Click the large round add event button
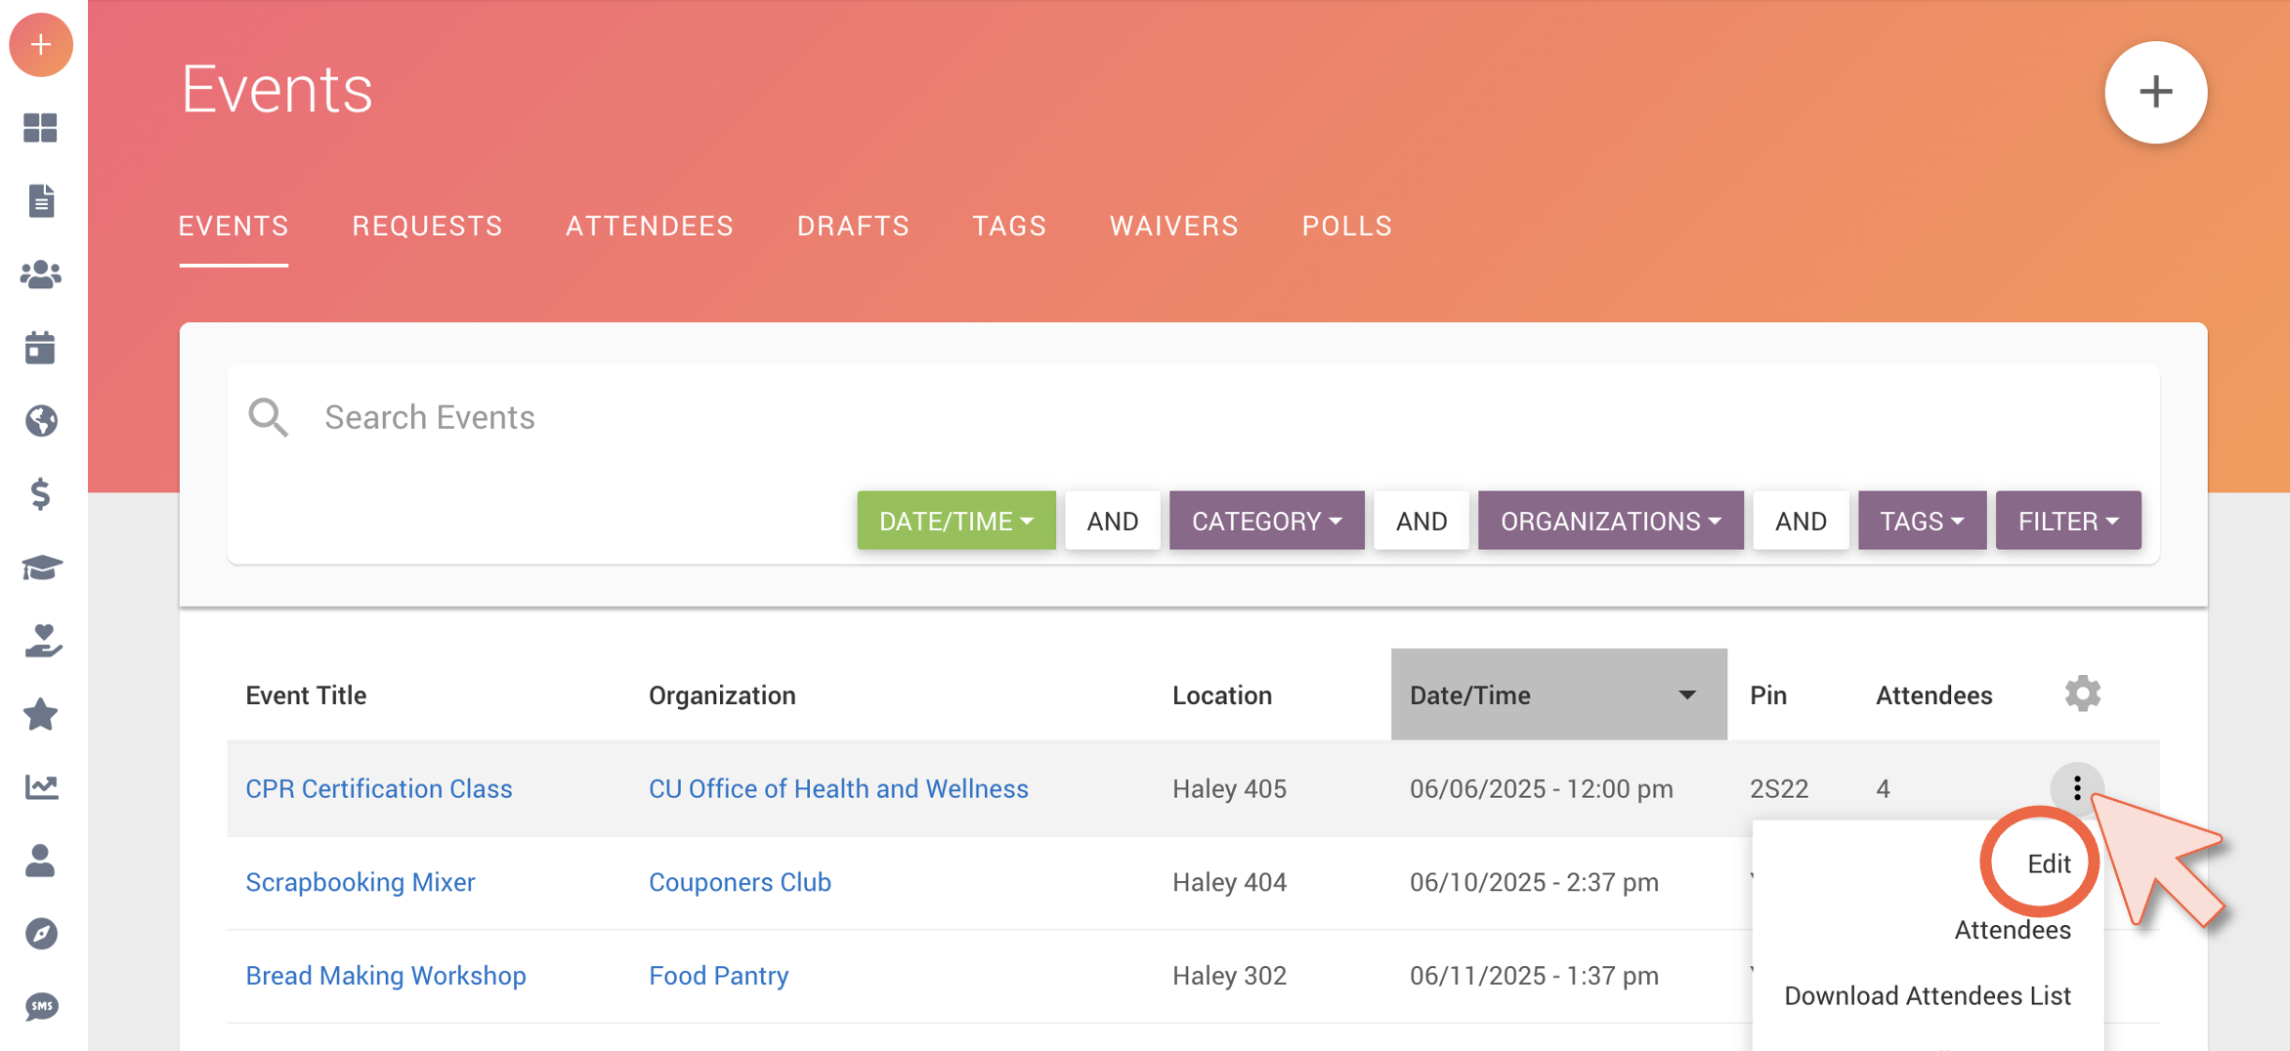2290x1051 pixels. pos(2155,93)
